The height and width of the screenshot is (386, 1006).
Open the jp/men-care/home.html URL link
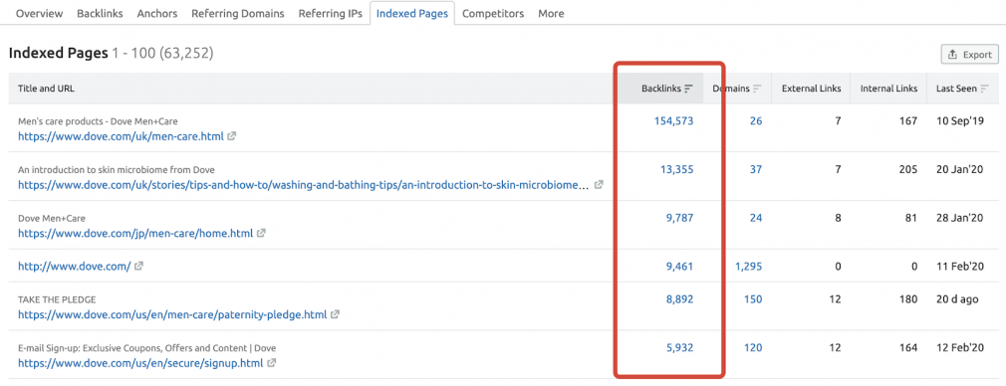pos(135,234)
